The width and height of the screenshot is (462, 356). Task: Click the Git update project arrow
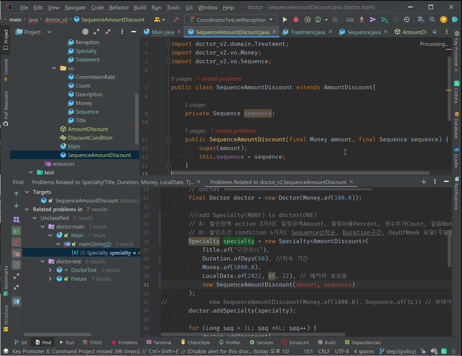[362, 20]
